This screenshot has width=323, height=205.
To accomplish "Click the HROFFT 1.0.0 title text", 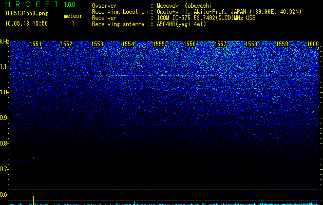I will point(41,4).
